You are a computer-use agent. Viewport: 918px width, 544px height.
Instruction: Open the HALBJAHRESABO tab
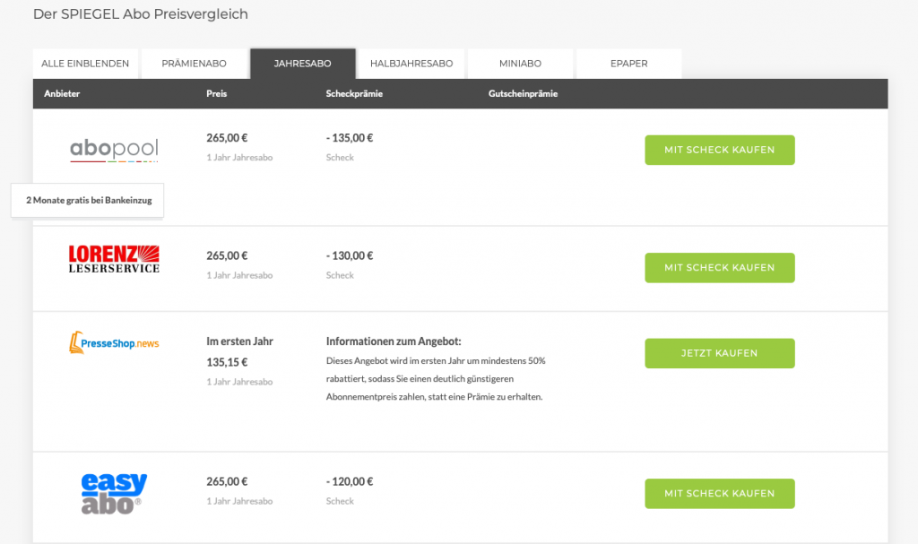coord(411,64)
